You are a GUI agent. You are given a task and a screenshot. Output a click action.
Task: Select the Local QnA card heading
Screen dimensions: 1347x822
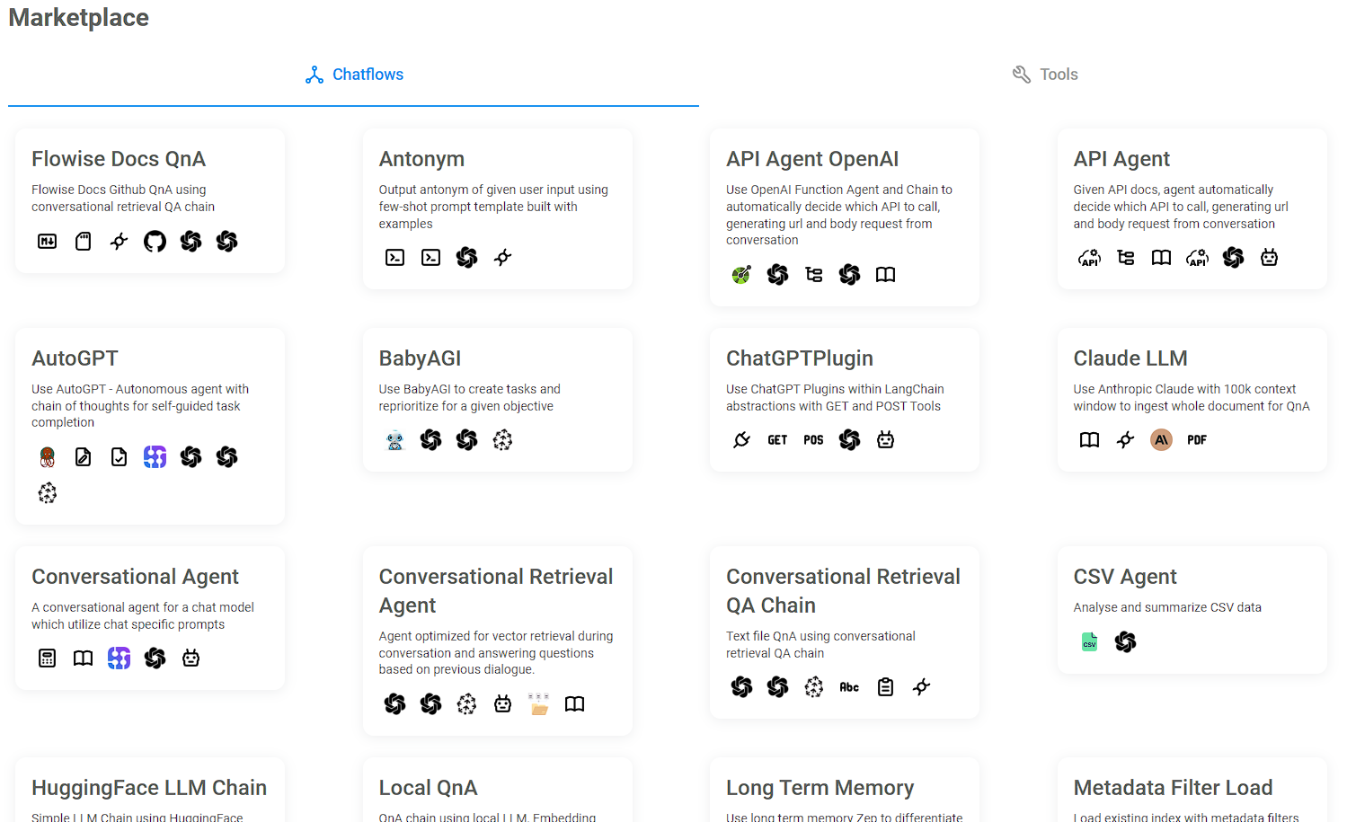pos(428,788)
